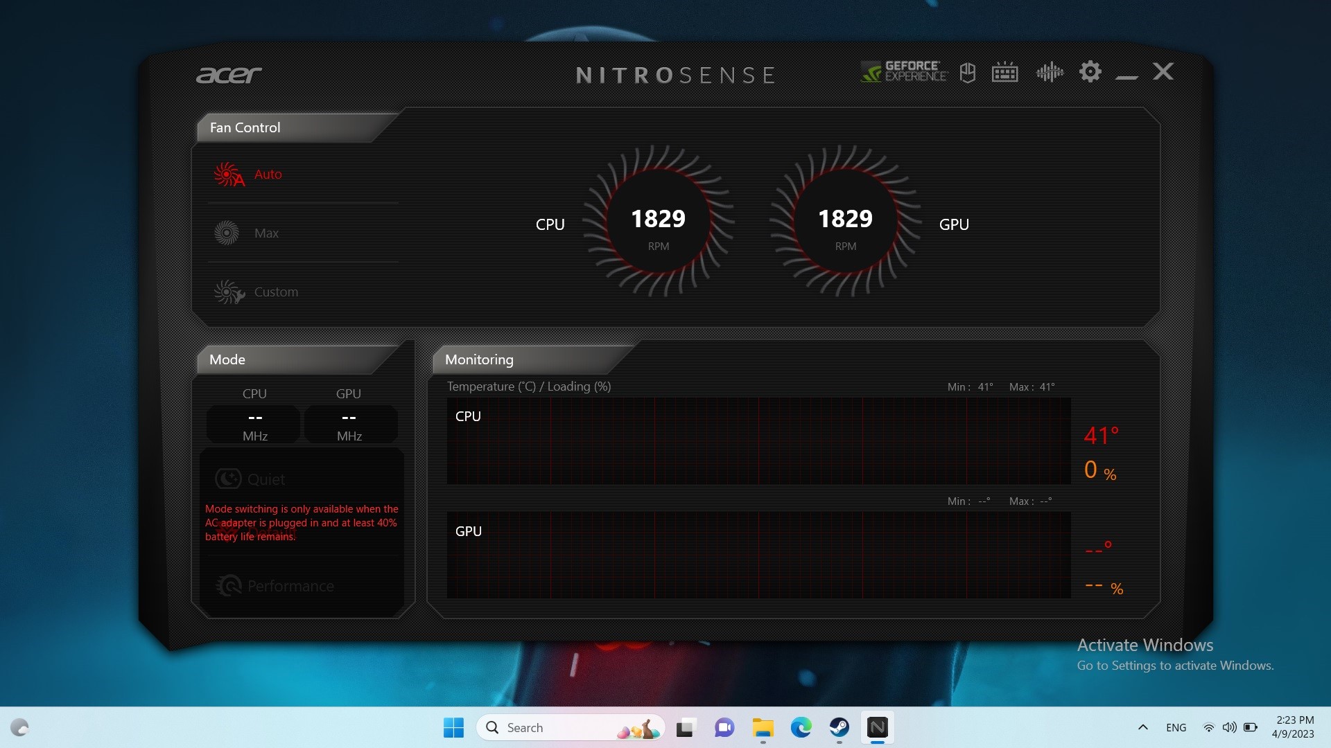Click the GPU --° temperature value
This screenshot has width=1331, height=748.
(1099, 549)
